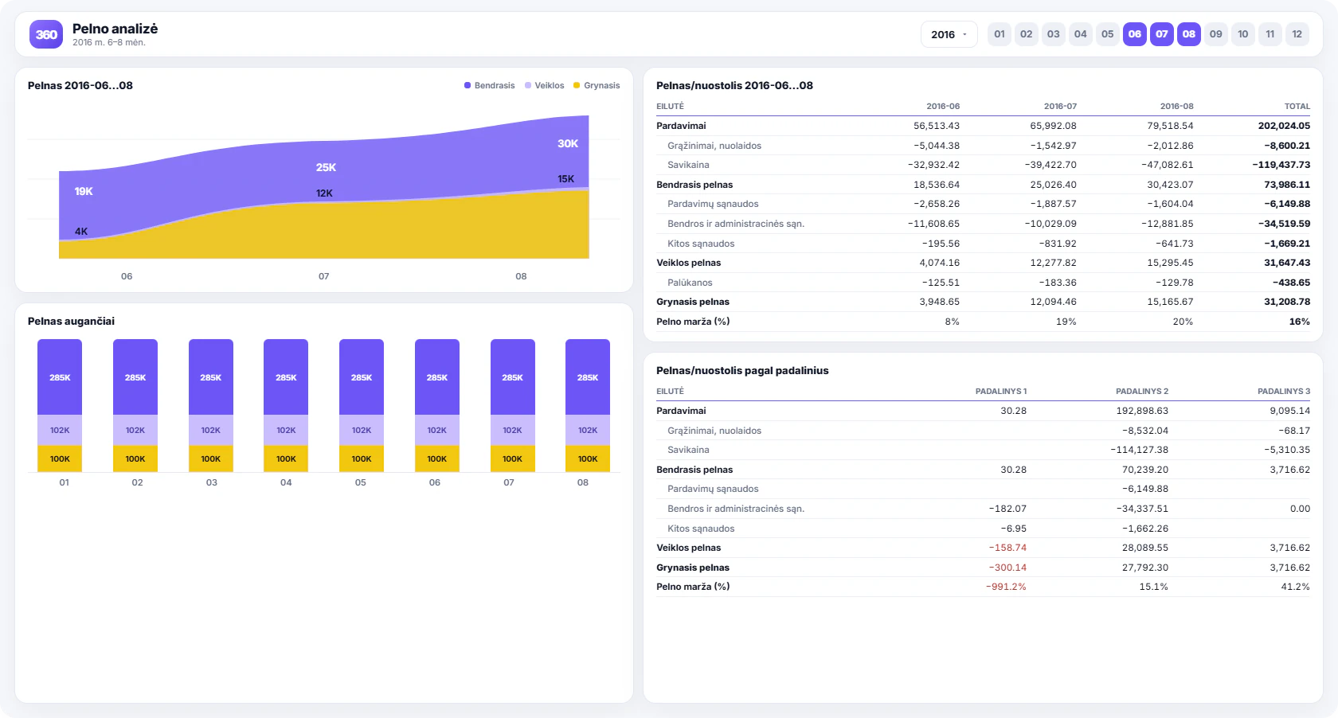
Task: Click the PADALINYS 1 column header
Action: (x=1001, y=391)
